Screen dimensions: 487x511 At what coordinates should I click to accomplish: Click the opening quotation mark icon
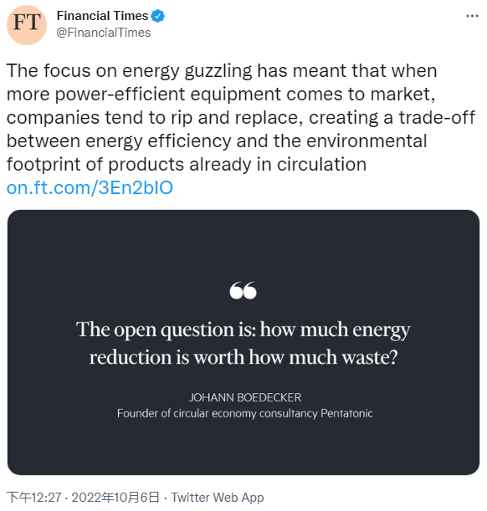(243, 290)
